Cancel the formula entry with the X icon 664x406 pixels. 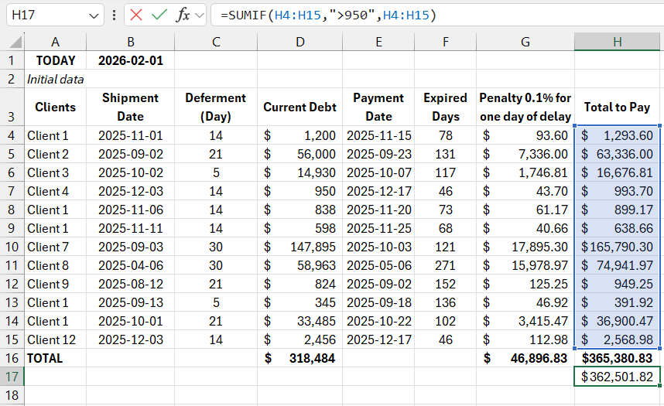136,15
